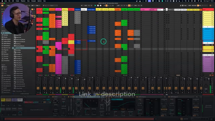Open the Apple menu
Screen dimensions: 215x121
(x=2, y=1)
